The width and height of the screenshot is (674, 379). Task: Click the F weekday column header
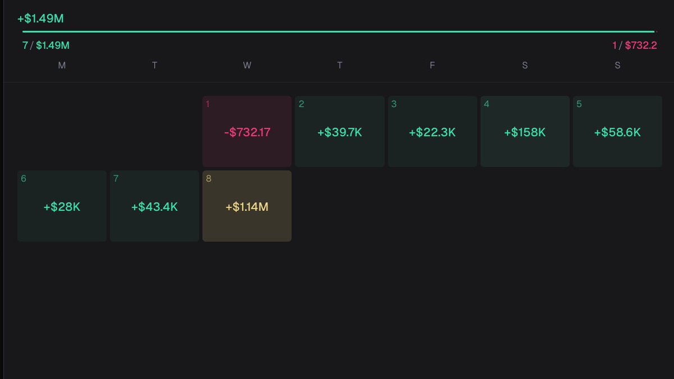(432, 66)
